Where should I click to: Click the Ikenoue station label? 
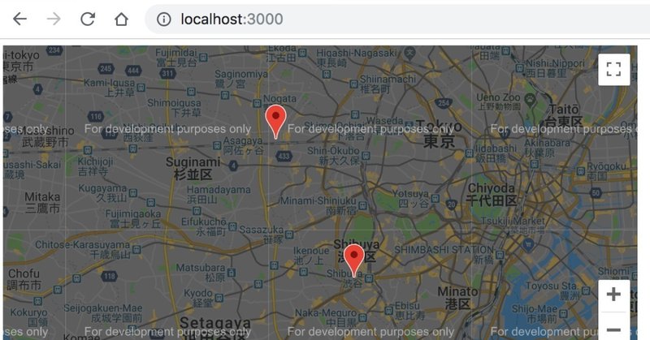tap(311, 255)
